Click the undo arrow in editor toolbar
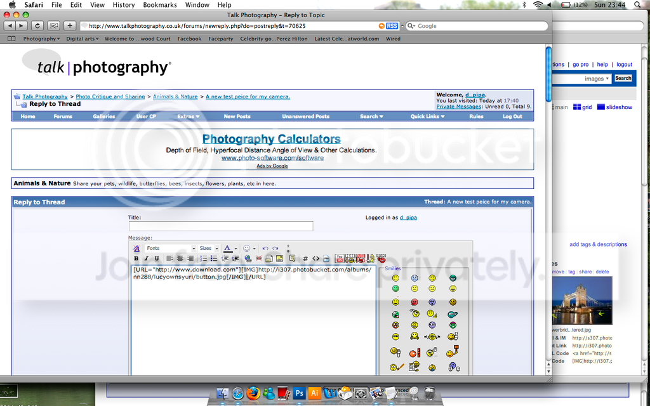The width and height of the screenshot is (650, 406). [x=265, y=248]
